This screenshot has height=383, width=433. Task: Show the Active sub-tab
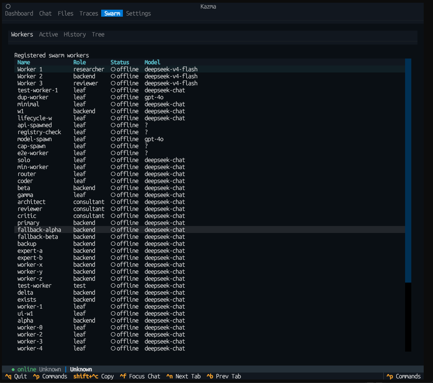click(x=48, y=35)
